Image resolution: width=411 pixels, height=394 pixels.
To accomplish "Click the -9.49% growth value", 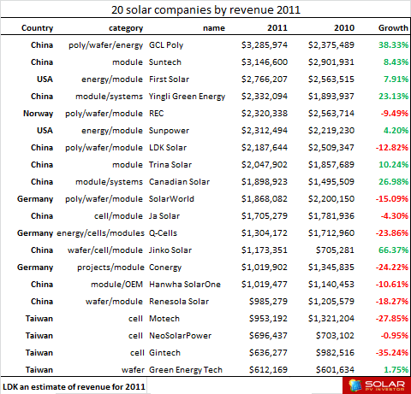I will (x=395, y=114).
